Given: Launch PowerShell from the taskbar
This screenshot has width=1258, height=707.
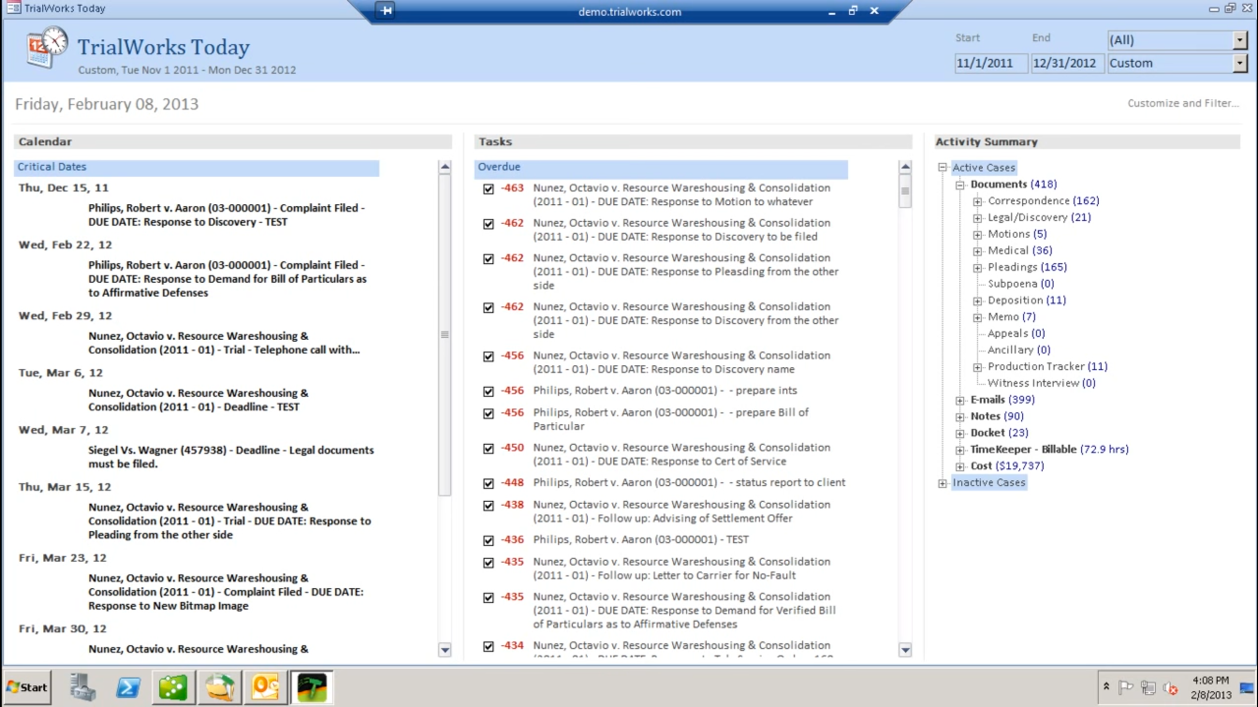Looking at the screenshot, I should tap(128, 687).
